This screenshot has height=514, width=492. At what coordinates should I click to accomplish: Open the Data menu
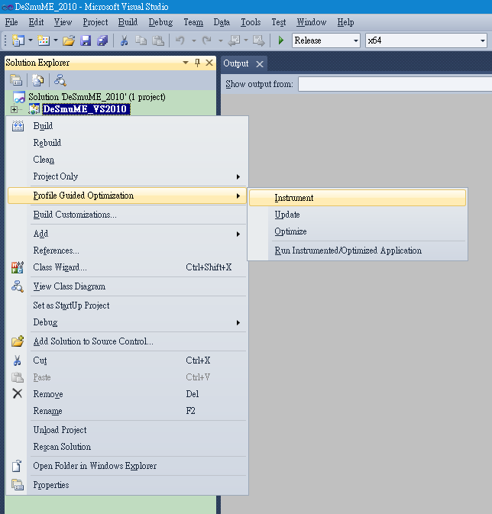click(222, 22)
